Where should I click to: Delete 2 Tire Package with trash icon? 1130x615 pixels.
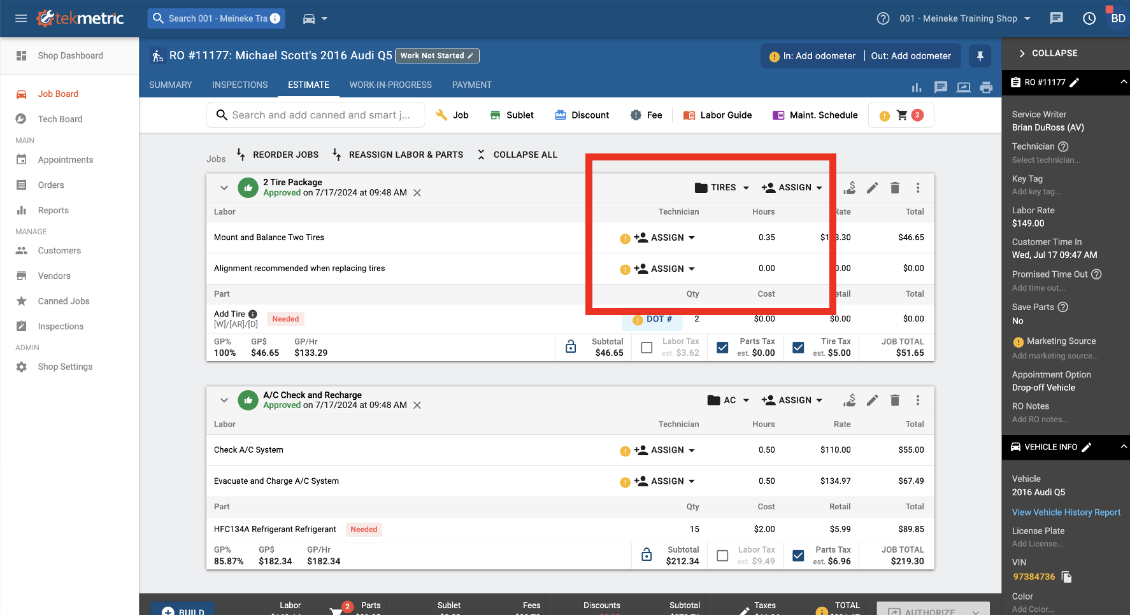(895, 187)
